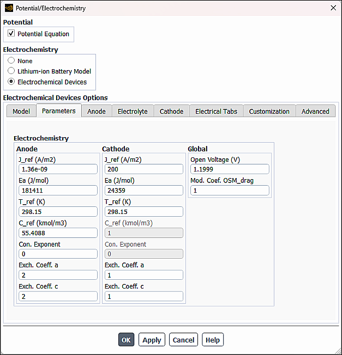
Task: Click the Cathode column heading
Action: tap(116, 149)
